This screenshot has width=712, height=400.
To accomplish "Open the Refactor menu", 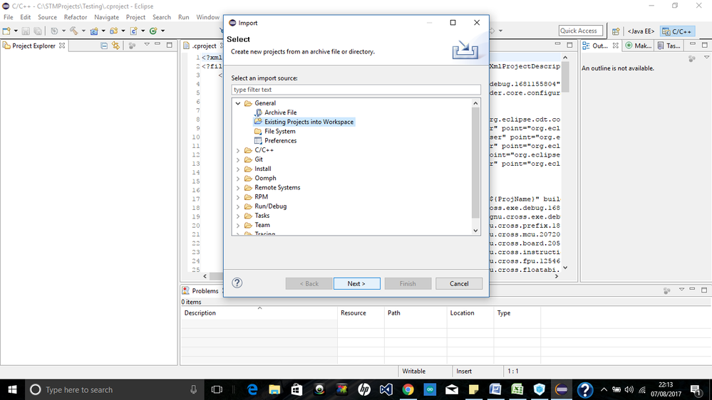I will pyautogui.click(x=76, y=17).
